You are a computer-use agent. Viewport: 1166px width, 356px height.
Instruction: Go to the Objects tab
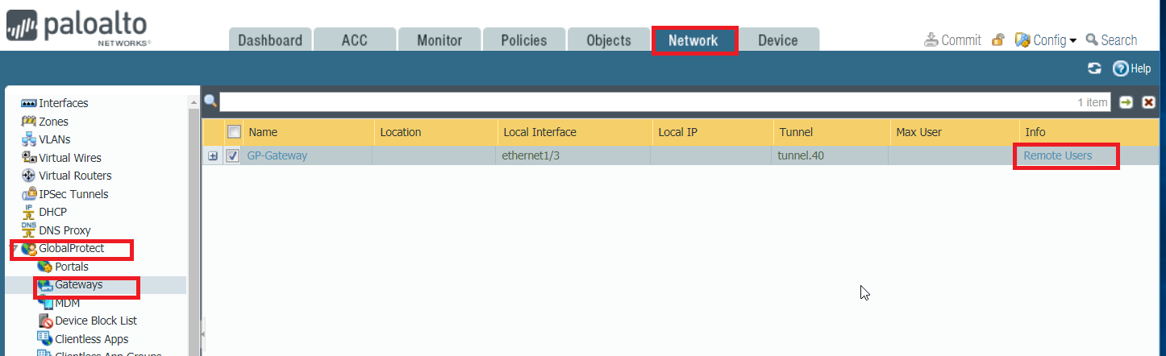coord(609,40)
